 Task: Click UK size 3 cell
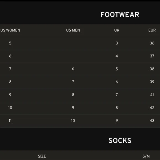[117, 43]
